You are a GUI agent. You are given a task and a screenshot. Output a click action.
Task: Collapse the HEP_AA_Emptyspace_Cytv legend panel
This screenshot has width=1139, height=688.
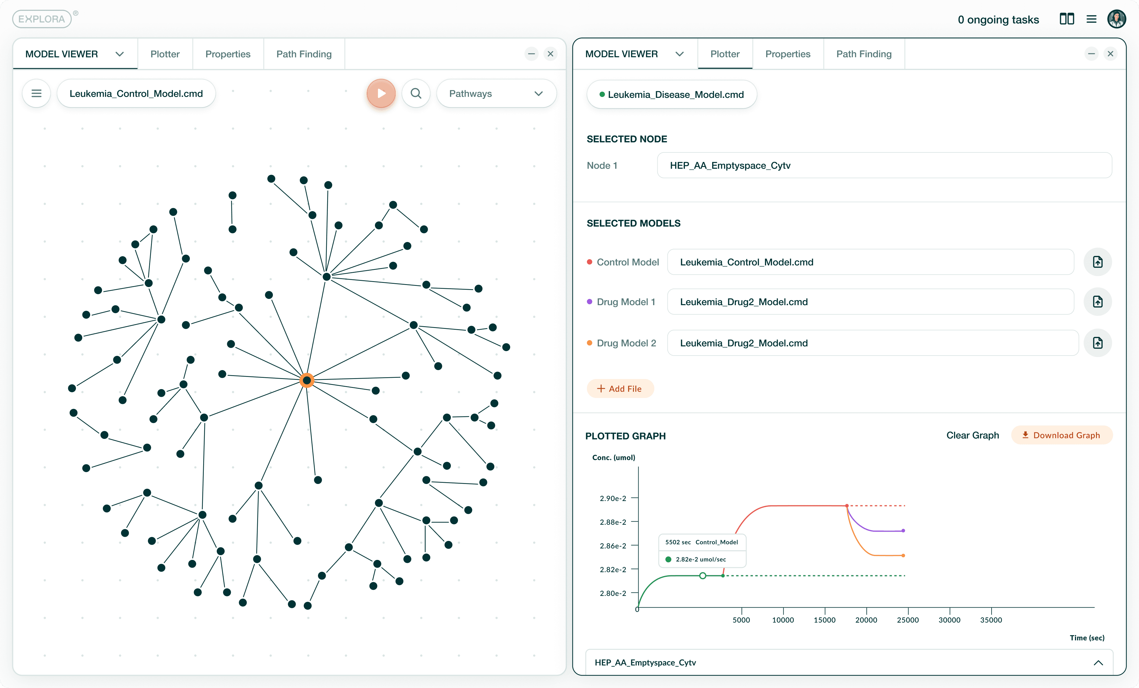click(1098, 662)
